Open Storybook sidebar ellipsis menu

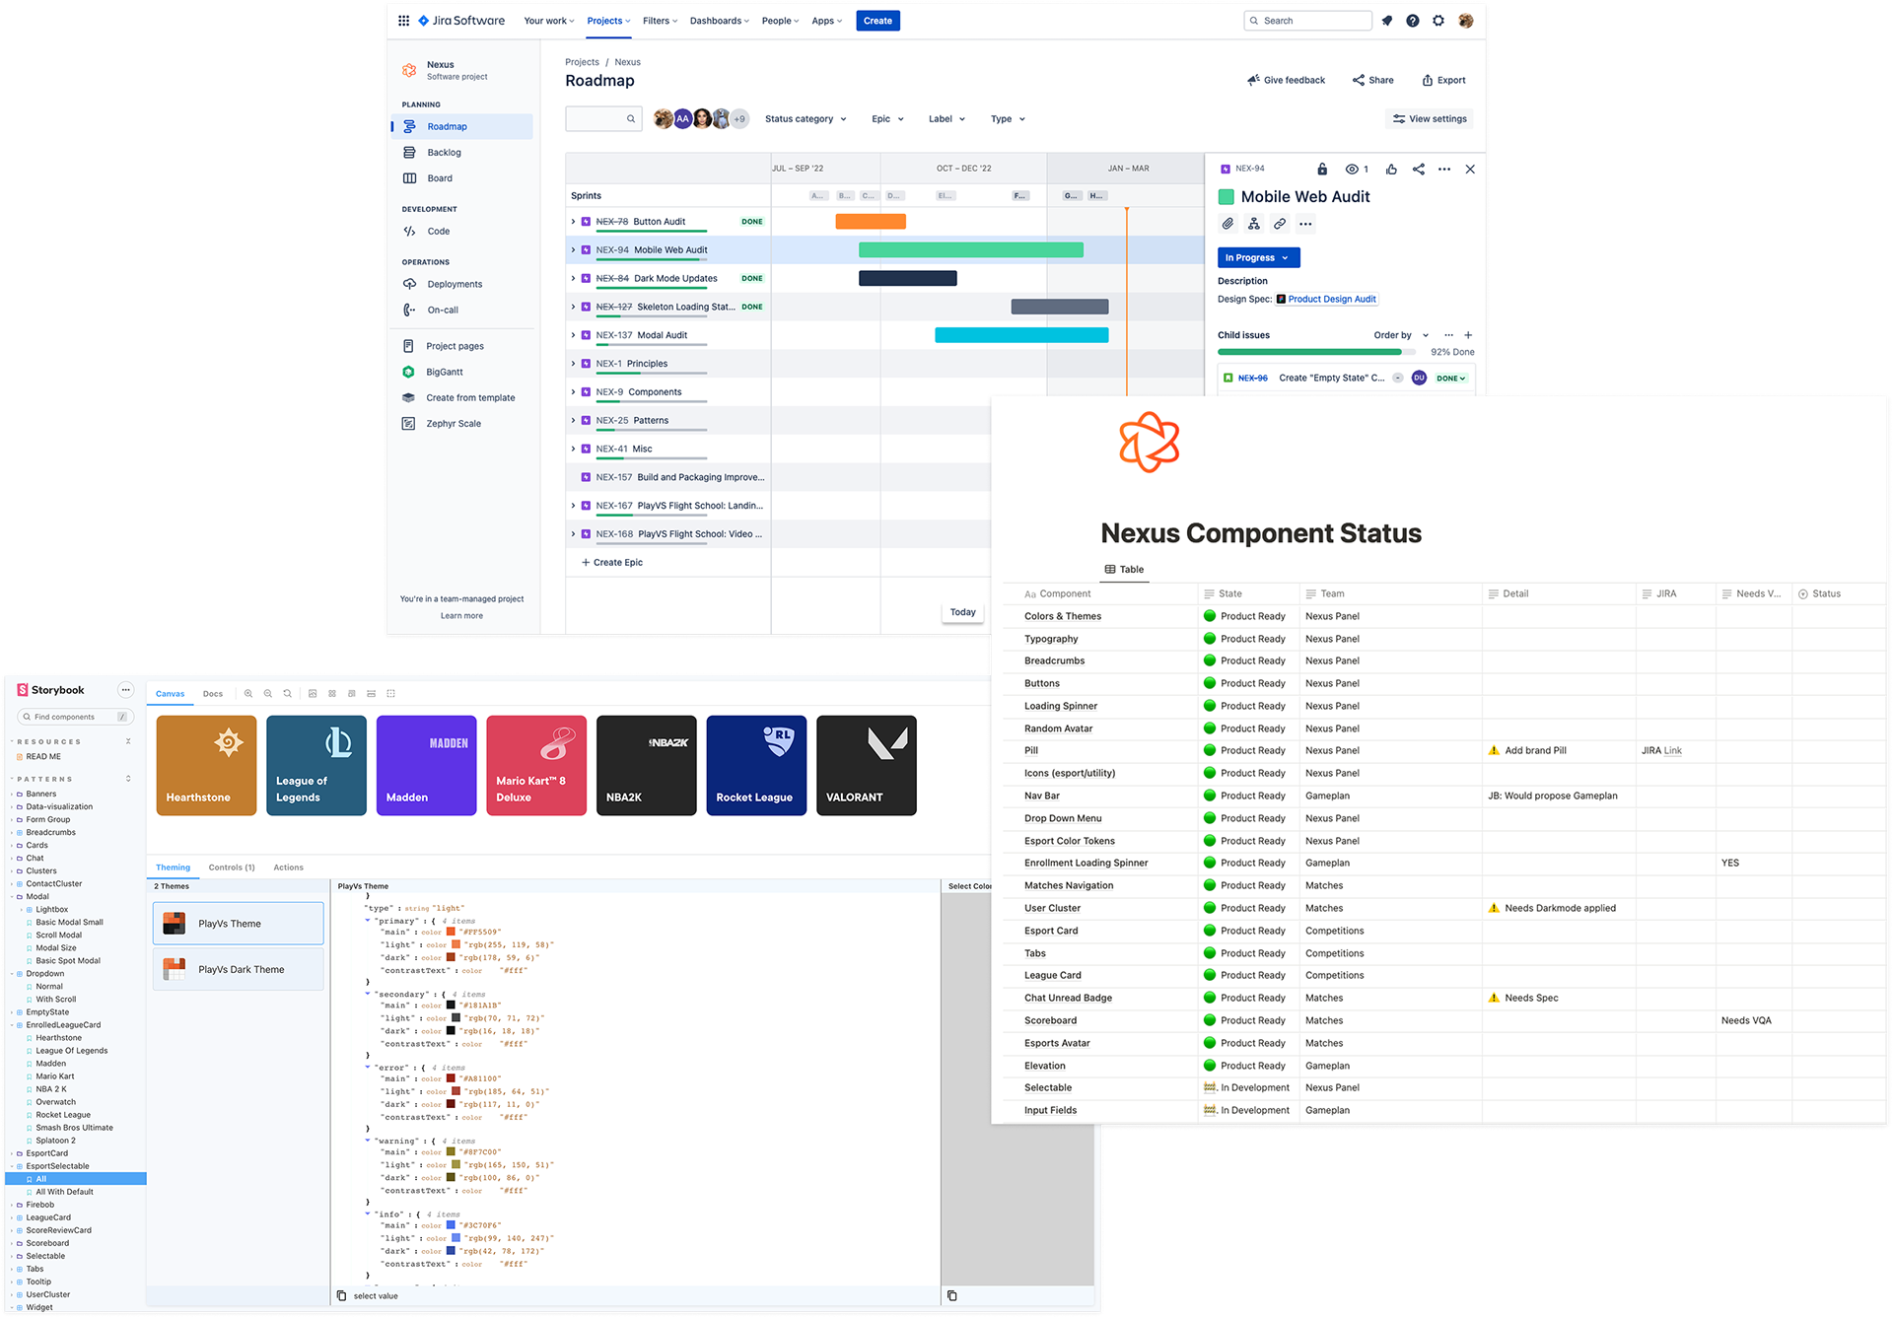point(125,690)
